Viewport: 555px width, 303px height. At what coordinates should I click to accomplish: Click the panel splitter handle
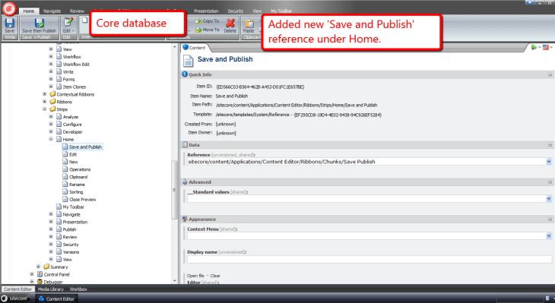[179, 163]
